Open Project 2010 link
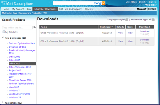The image size is (160, 105). [15, 70]
